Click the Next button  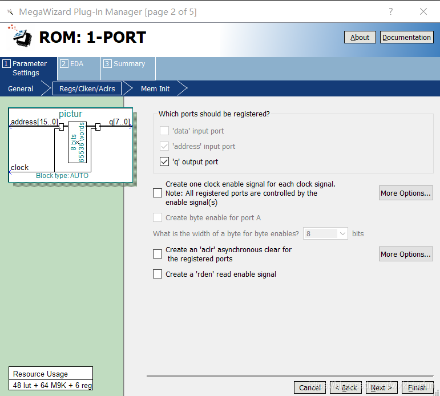382,387
